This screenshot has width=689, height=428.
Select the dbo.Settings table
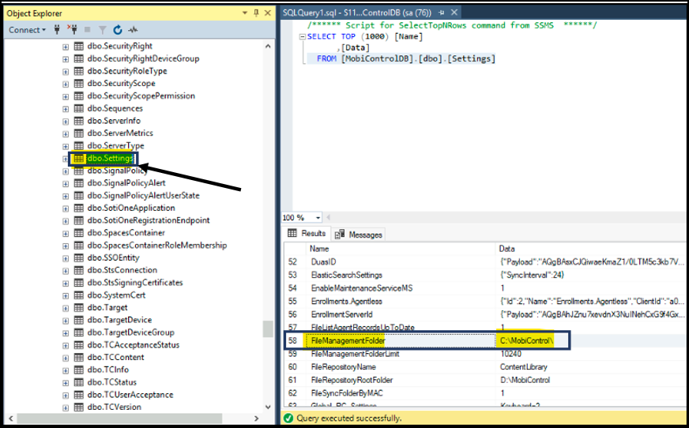[x=110, y=159]
